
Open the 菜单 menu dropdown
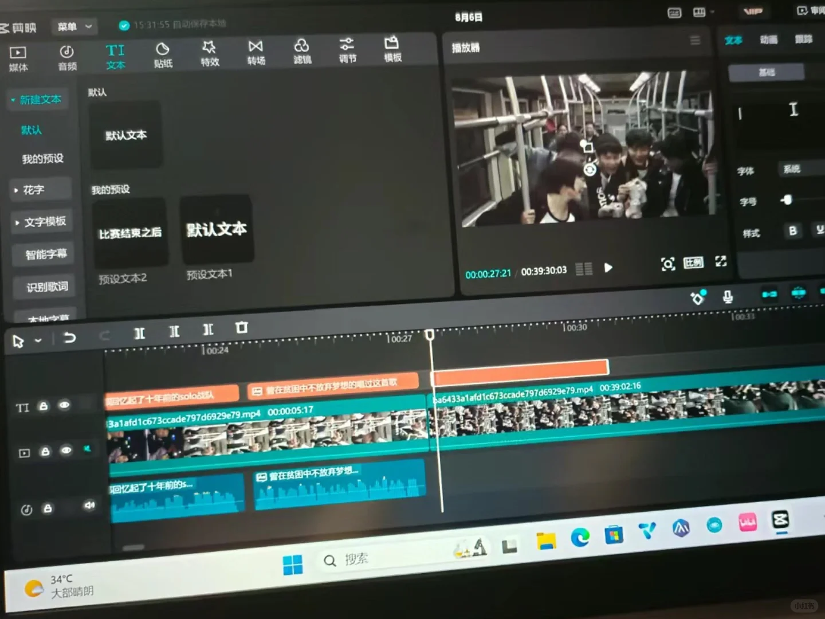[74, 26]
